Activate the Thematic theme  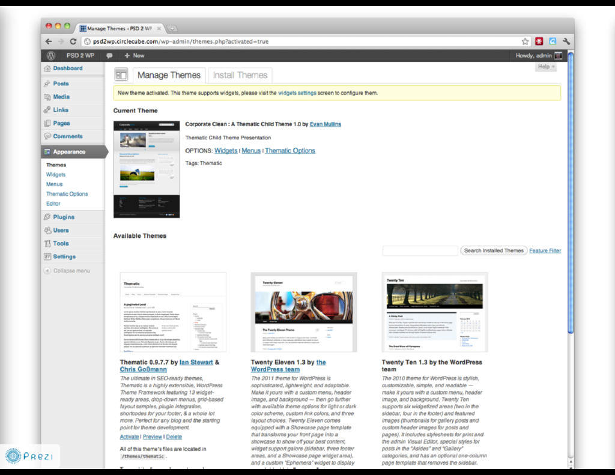coord(129,437)
